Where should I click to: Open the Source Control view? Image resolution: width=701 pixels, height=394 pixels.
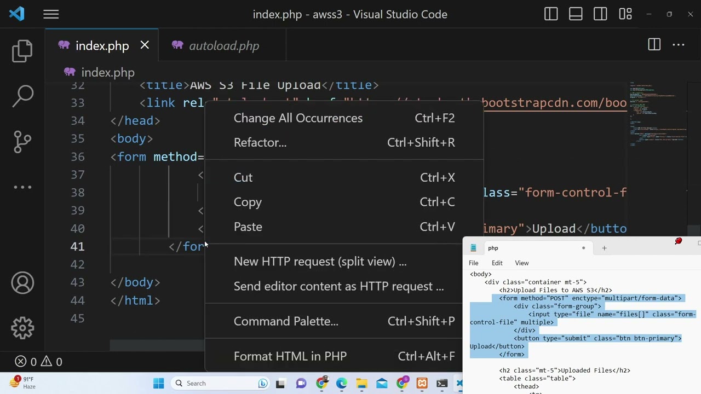pyautogui.click(x=22, y=141)
